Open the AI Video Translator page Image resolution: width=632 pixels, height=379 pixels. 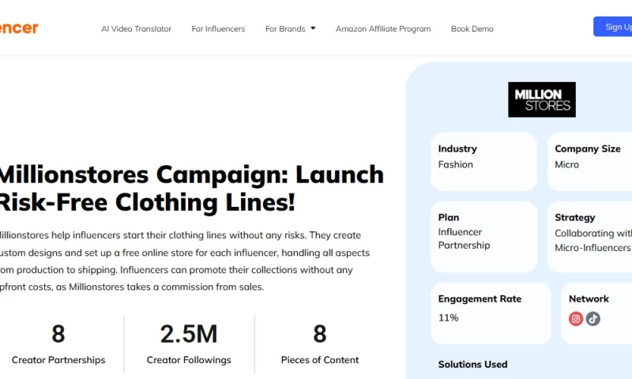click(x=136, y=28)
